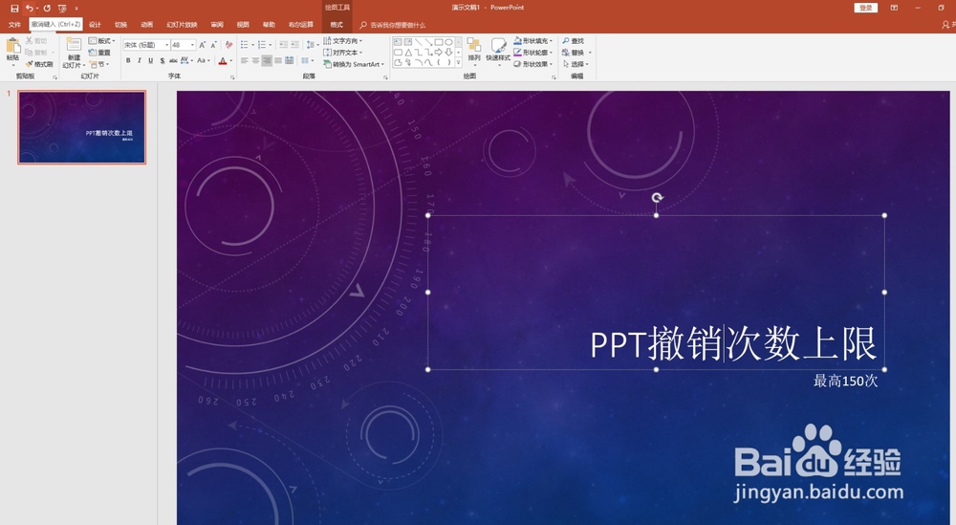The image size is (956, 525).
Task: Apply bulleted list formatting
Action: [x=247, y=45]
